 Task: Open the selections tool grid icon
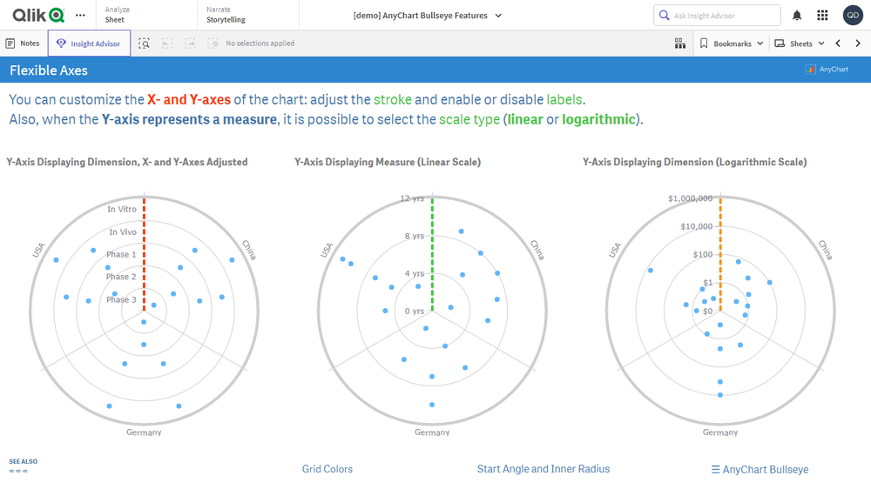pos(680,44)
